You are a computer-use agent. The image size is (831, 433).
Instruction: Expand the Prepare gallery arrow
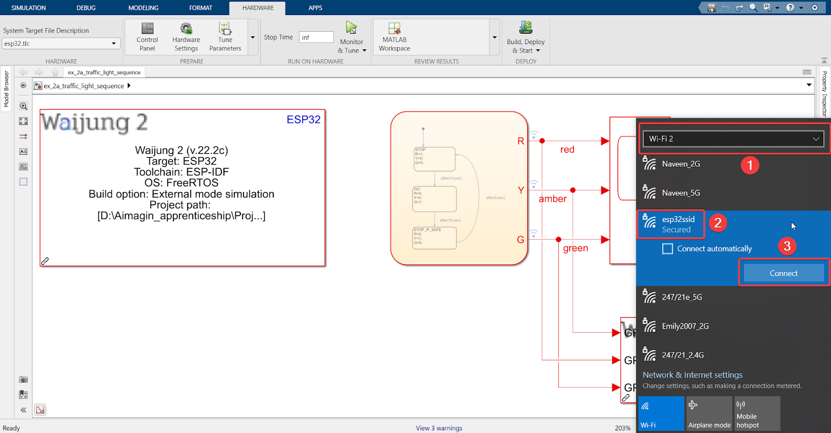pyautogui.click(x=253, y=37)
